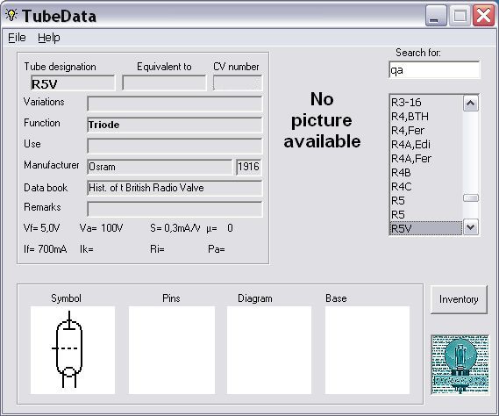The width and height of the screenshot is (499, 416).
Task: Click the lightbulb app icon in title bar
Action: [x=11, y=15]
